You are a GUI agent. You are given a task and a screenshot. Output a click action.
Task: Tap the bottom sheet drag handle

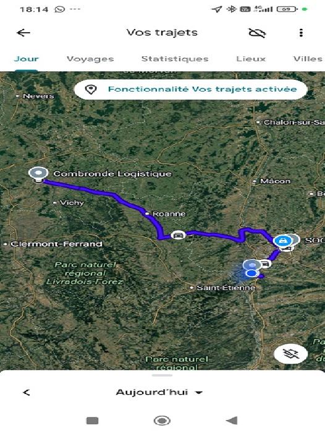click(162, 375)
